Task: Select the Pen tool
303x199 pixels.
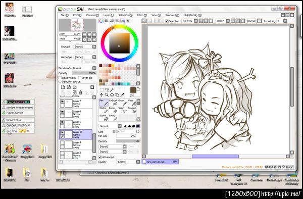Action: [104, 103]
